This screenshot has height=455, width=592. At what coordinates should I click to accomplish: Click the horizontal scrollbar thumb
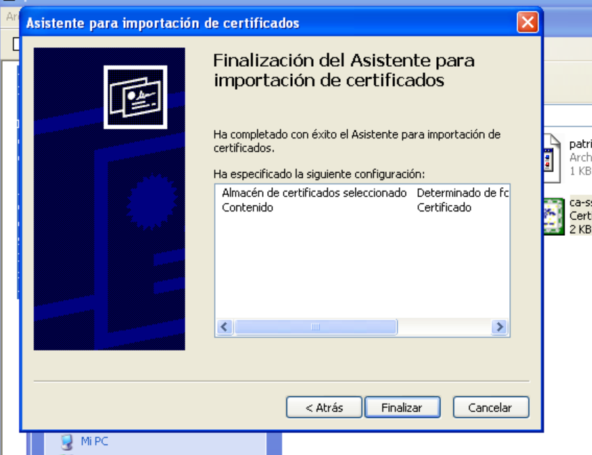(x=314, y=326)
